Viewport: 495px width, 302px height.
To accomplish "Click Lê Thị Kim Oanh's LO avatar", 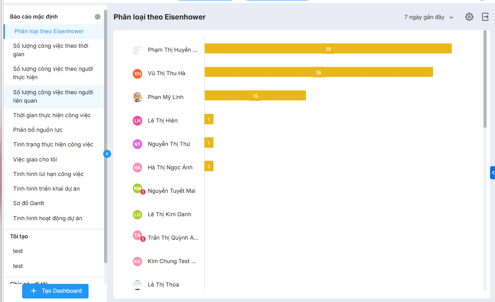I will click(137, 214).
